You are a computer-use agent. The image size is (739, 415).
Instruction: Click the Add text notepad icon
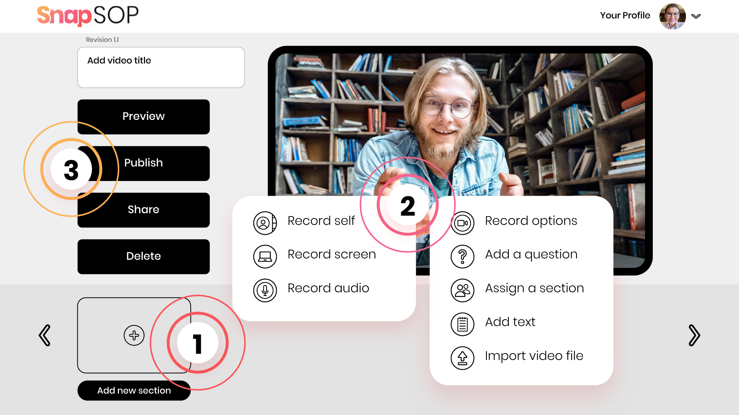(x=462, y=324)
